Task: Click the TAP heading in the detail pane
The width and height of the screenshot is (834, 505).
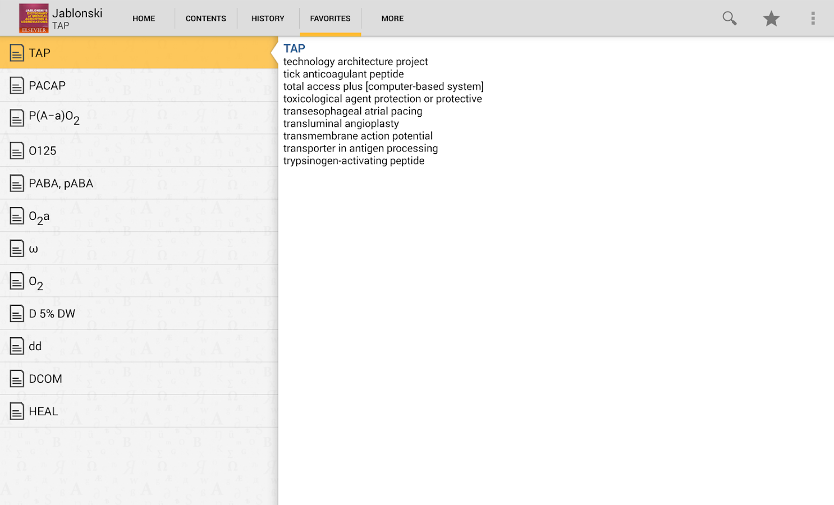Action: [x=294, y=48]
